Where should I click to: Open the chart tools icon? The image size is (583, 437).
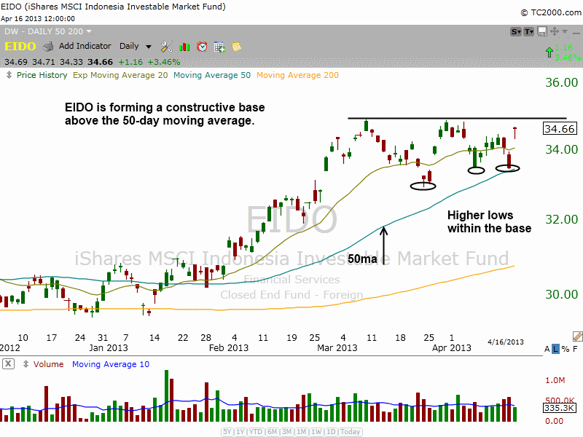tap(166, 47)
